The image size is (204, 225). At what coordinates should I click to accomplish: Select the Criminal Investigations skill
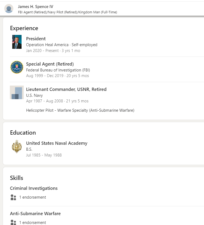coord(34,188)
